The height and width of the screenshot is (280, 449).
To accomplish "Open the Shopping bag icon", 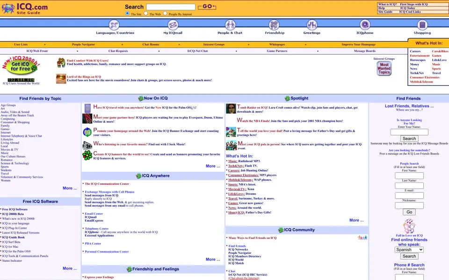I will [422, 25].
